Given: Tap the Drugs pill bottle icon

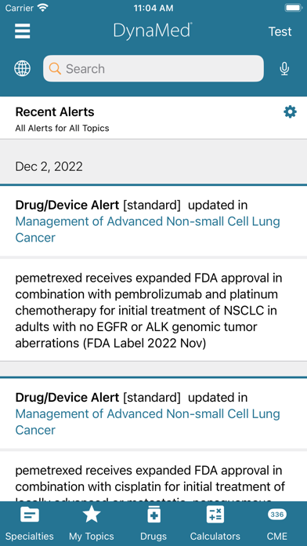Looking at the screenshot, I should [153, 515].
